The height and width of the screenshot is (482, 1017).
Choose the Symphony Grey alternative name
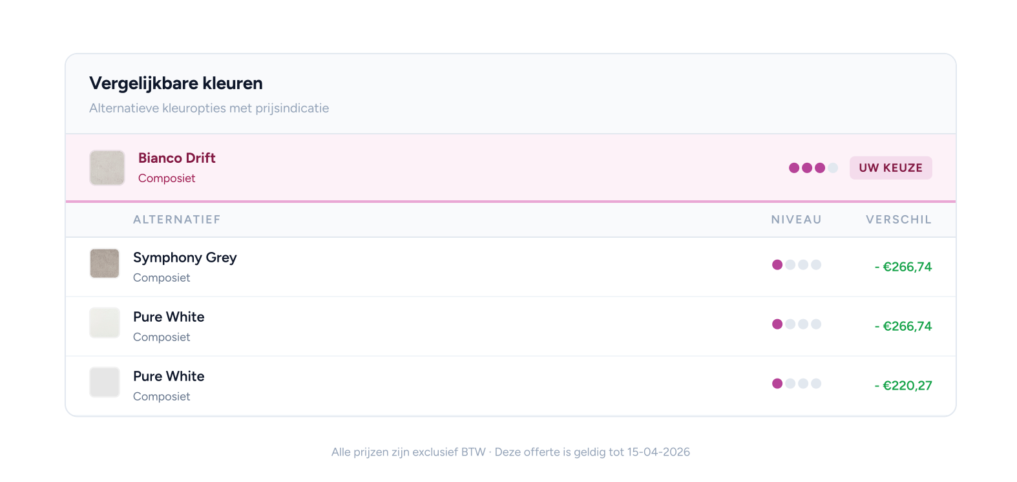click(185, 258)
